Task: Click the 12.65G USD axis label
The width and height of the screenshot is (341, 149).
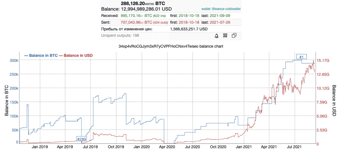Action: pyautogui.click(x=322, y=74)
